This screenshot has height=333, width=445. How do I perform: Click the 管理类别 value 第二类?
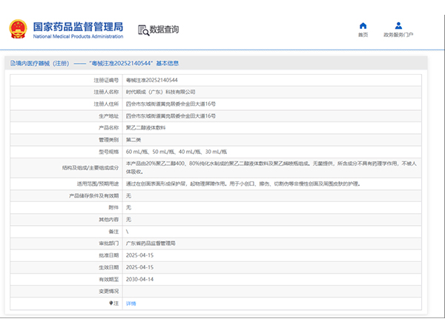[133, 140]
